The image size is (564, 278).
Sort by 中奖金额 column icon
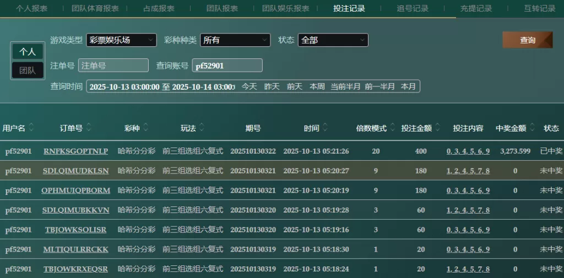[532, 128]
